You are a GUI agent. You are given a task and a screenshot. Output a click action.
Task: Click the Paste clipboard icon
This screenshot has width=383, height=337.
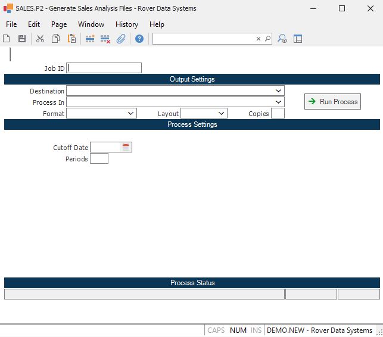pos(71,39)
